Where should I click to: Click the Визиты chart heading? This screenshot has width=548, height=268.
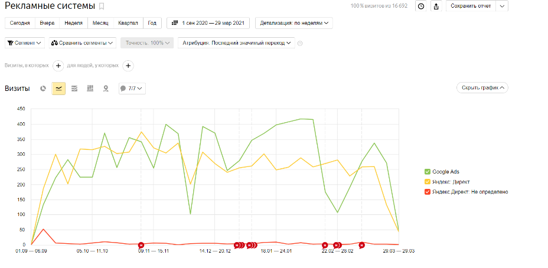pyautogui.click(x=17, y=89)
